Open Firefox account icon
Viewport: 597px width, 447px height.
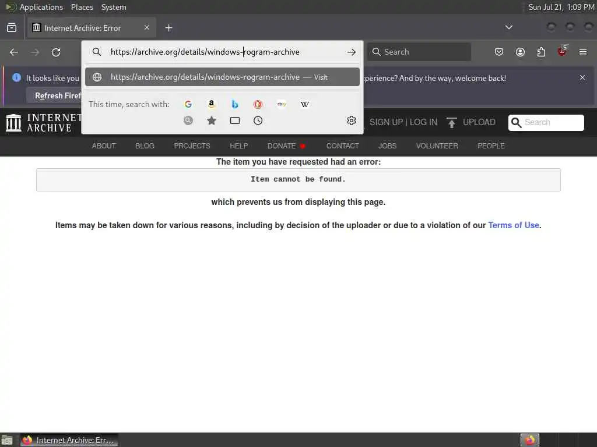(x=520, y=52)
